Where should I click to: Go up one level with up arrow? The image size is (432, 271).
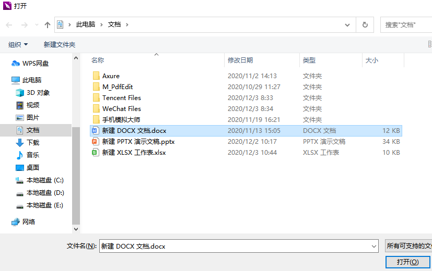tap(48, 24)
